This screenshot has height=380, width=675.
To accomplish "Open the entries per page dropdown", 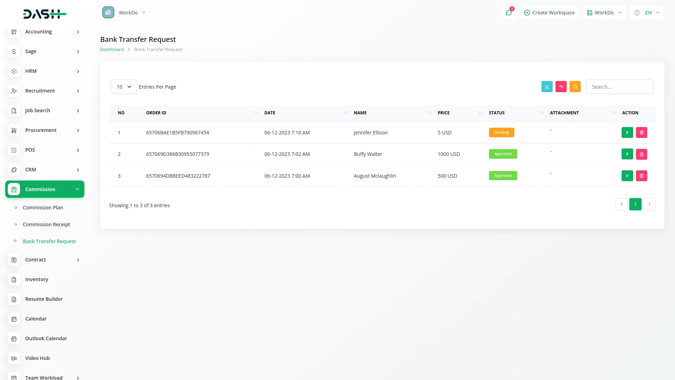I will click(124, 87).
